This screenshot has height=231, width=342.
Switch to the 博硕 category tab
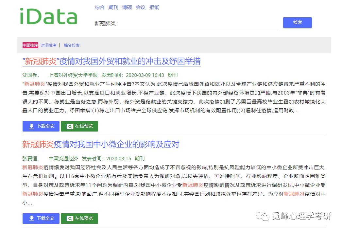coord(127,8)
